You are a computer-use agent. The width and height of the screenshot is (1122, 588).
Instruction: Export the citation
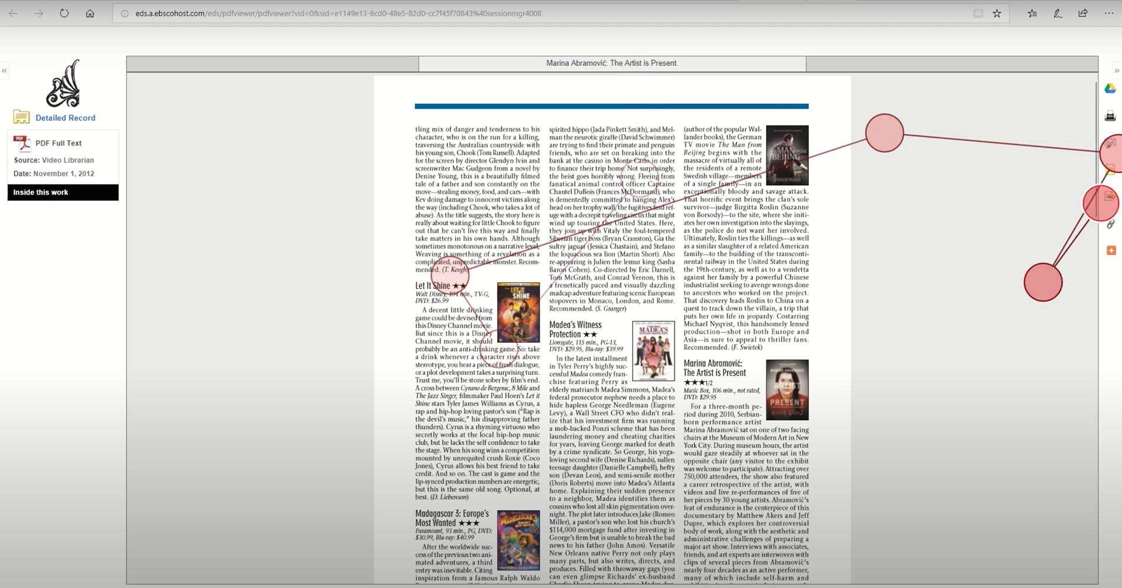pyautogui.click(x=1110, y=197)
